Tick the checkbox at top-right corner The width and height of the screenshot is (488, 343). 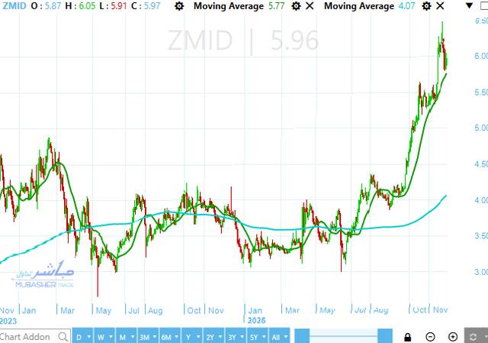click(x=482, y=7)
